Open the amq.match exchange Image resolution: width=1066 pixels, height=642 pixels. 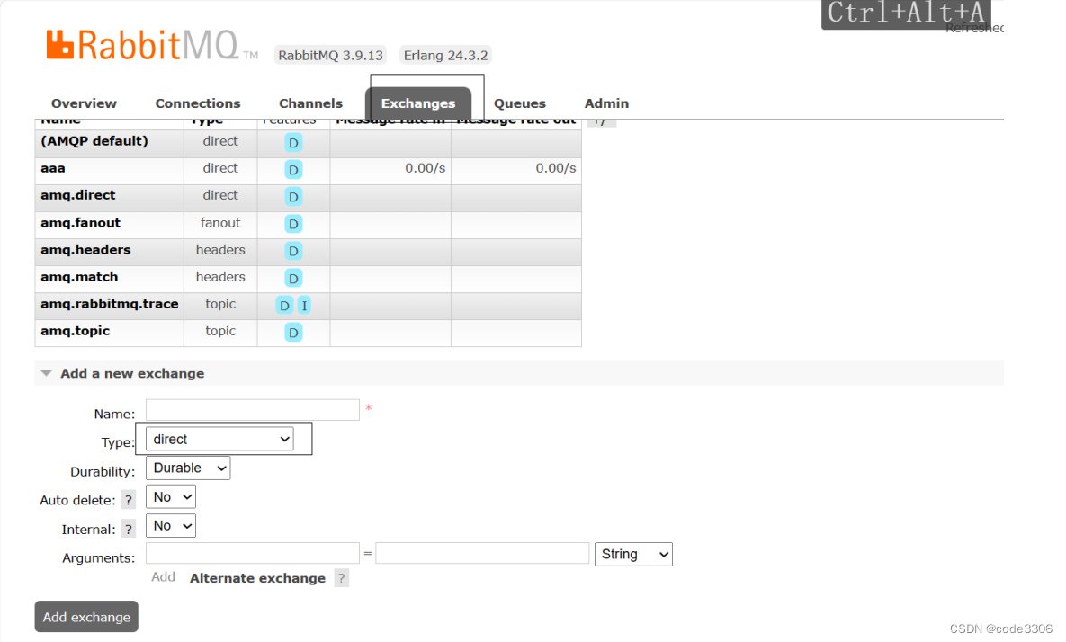(x=79, y=277)
